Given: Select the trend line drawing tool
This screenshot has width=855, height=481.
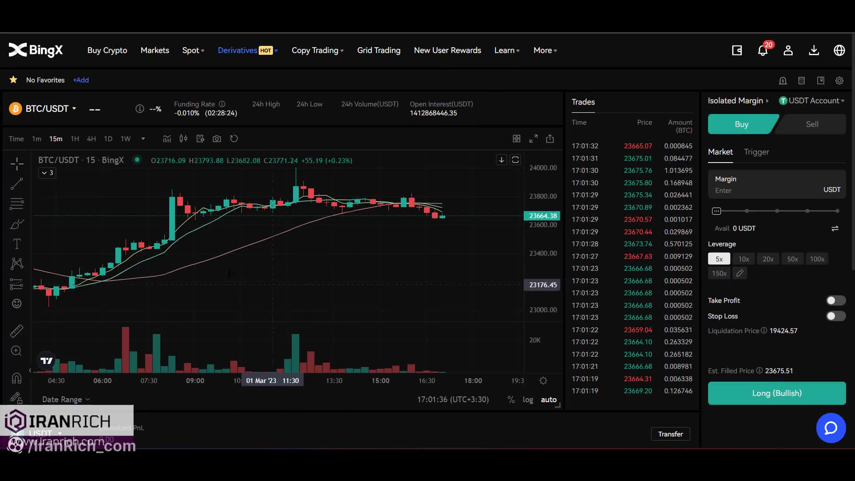Looking at the screenshot, I should tap(17, 184).
